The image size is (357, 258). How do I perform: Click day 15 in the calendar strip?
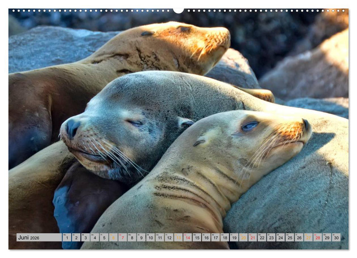(x=197, y=237)
